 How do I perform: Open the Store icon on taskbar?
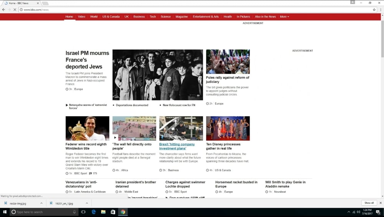[x=113, y=212]
